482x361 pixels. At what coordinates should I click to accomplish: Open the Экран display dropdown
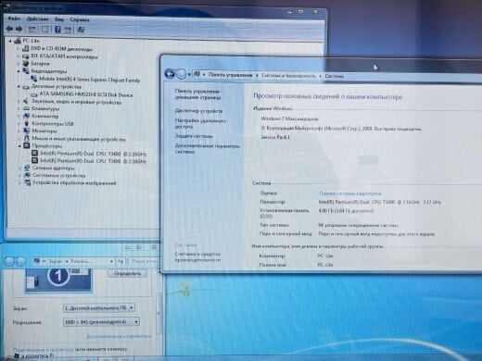tap(99, 307)
